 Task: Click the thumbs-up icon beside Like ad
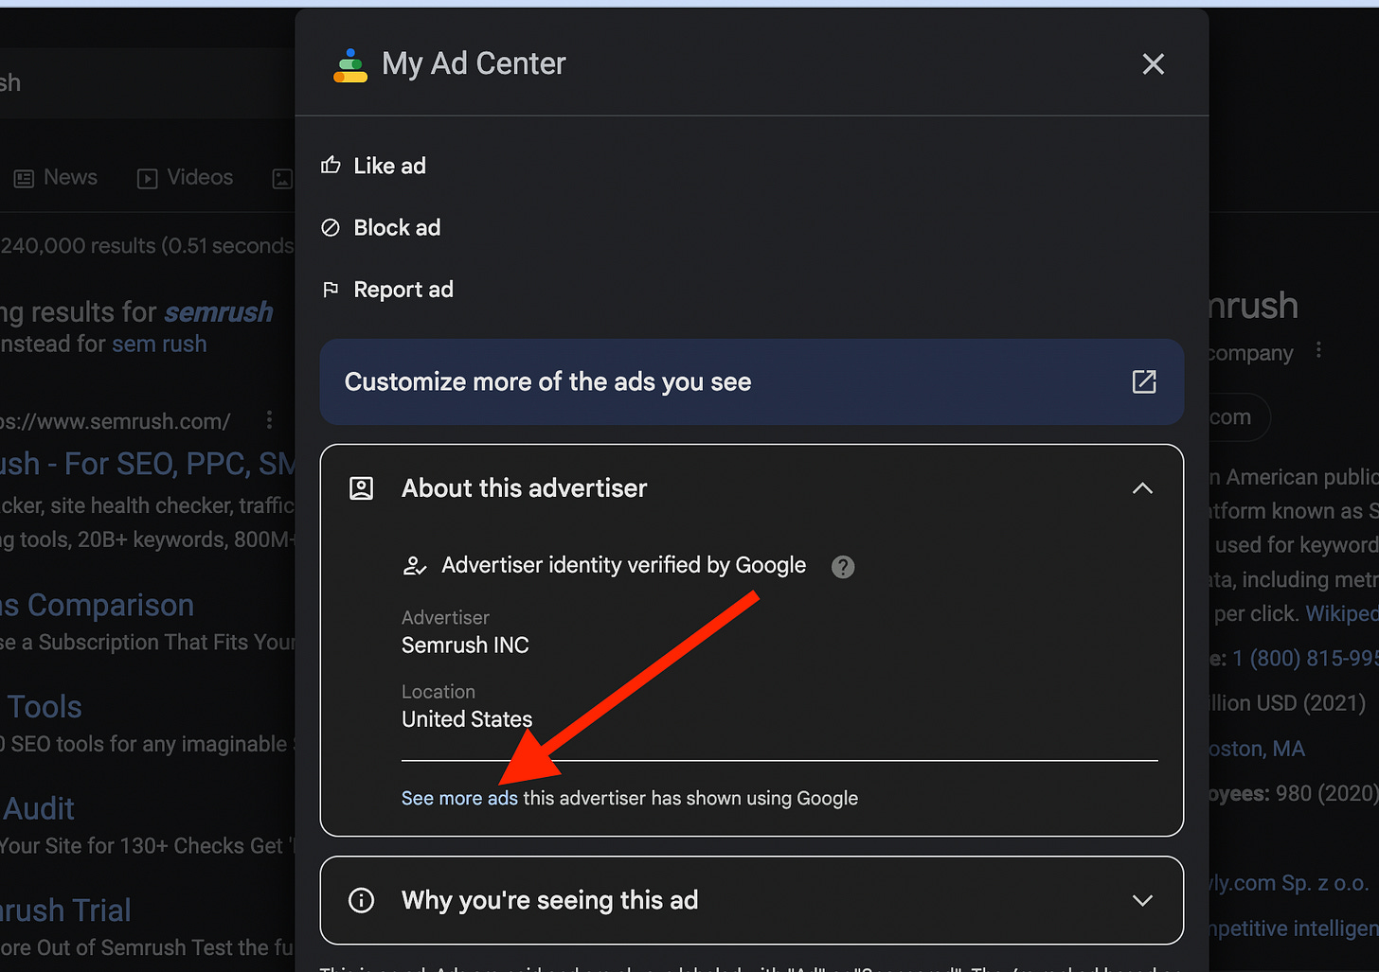pos(331,166)
